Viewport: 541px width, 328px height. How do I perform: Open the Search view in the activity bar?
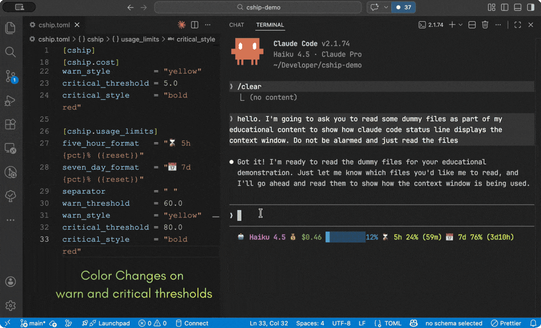pyautogui.click(x=11, y=52)
